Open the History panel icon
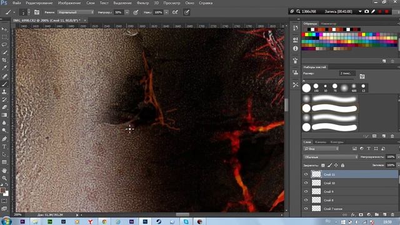 pyautogui.click(x=296, y=28)
